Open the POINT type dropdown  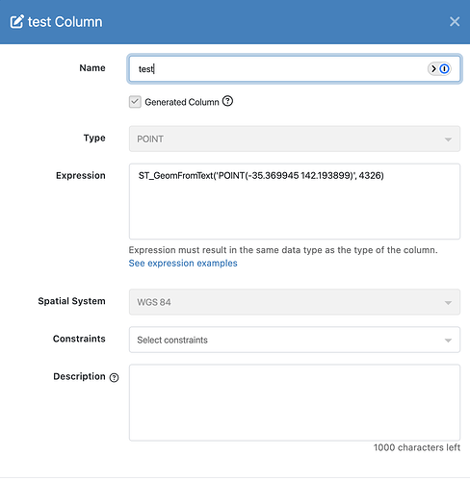pos(295,139)
